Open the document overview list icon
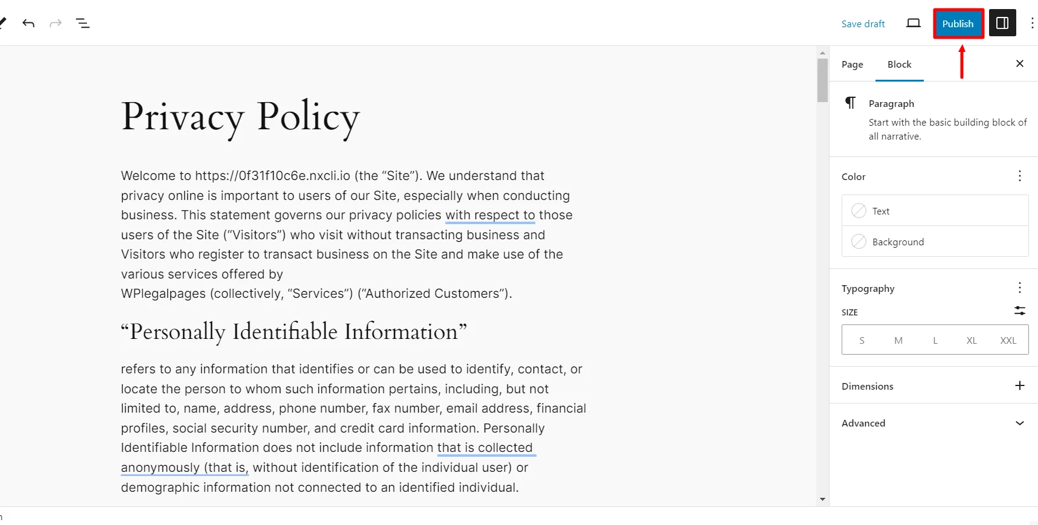The height and width of the screenshot is (525, 1038). pyautogui.click(x=83, y=23)
